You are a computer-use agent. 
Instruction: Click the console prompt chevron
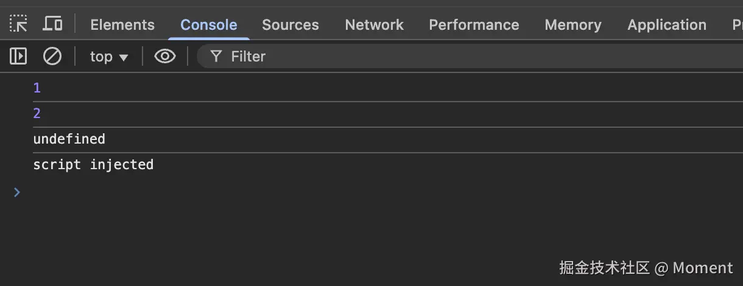click(17, 192)
